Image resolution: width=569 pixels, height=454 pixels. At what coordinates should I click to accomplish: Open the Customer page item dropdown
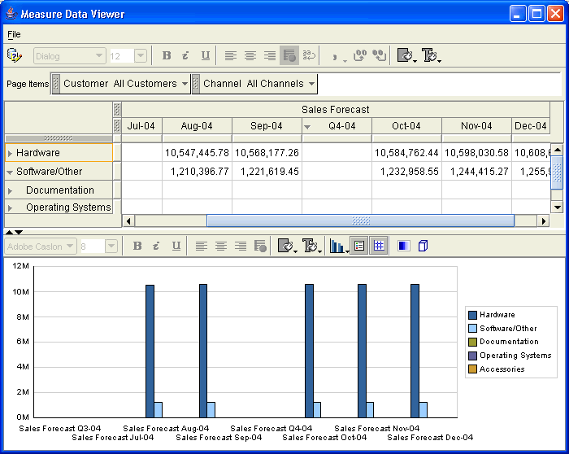tap(185, 84)
